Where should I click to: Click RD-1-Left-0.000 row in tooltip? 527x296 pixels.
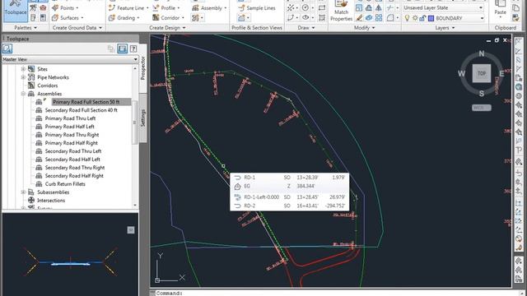click(x=289, y=197)
